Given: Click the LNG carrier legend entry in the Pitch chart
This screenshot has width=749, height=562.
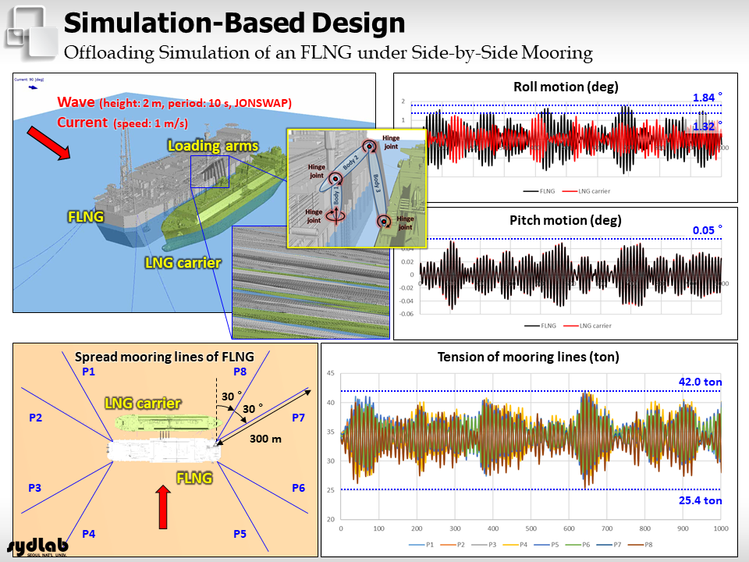Looking at the screenshot, I should click(587, 326).
